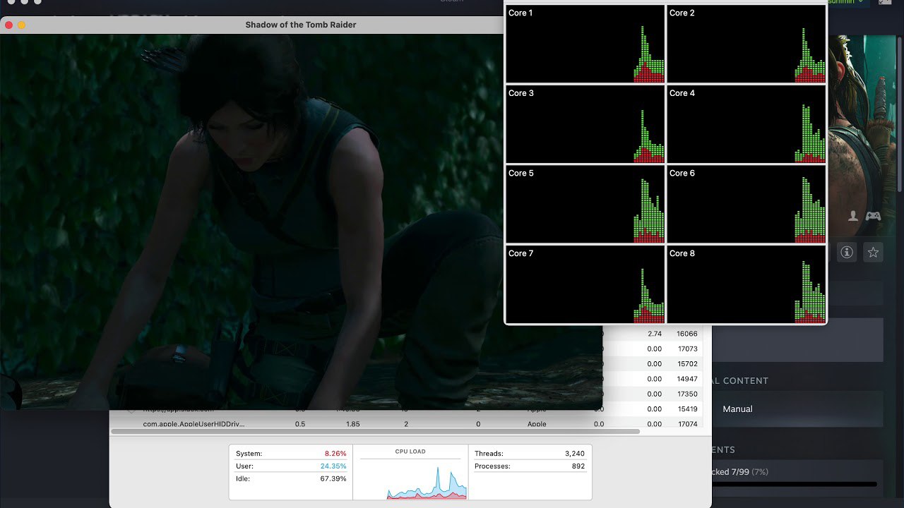Click the User 24.35% CPU stat
904x508 pixels.
(291, 466)
